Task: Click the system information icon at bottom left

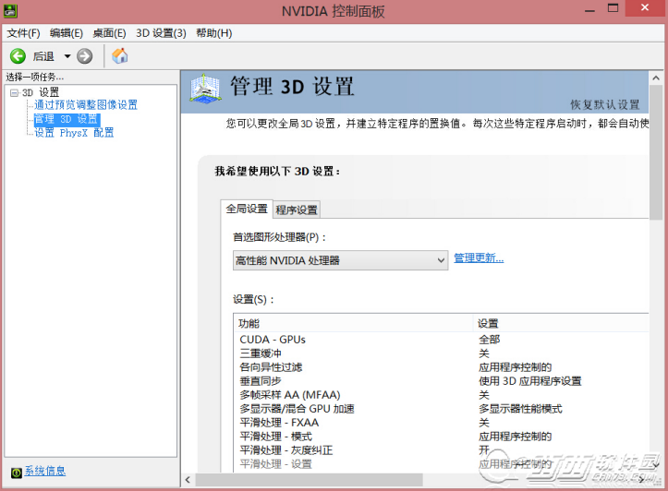Action: point(17,473)
